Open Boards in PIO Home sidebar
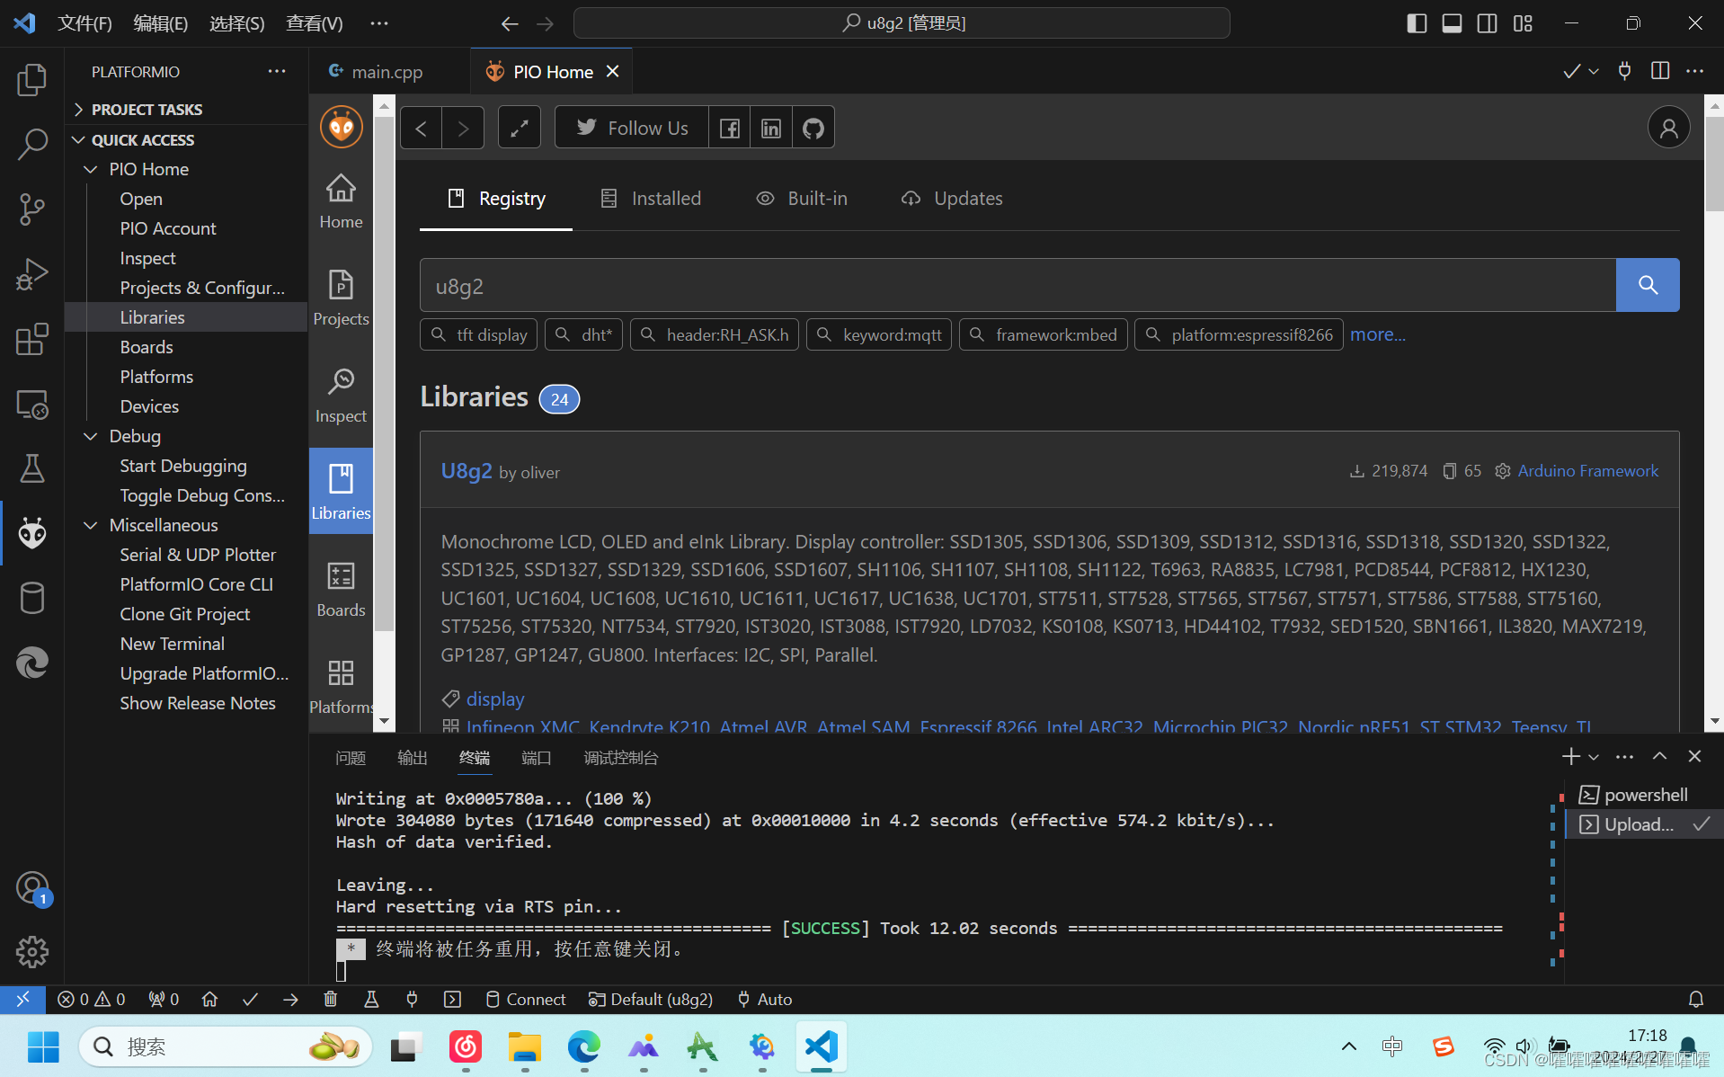 pos(341,590)
